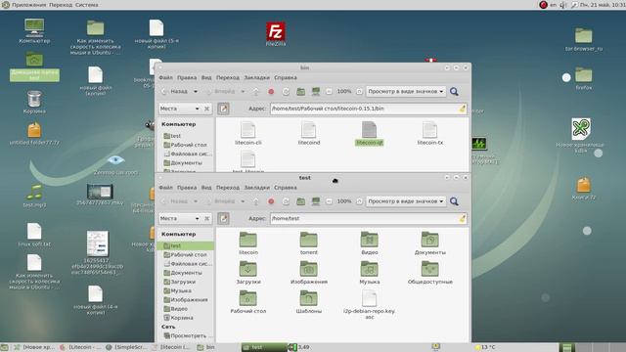The width and height of the screenshot is (626, 352).
Task: Open Home folder icon in bin window toolbar
Action: [x=301, y=92]
